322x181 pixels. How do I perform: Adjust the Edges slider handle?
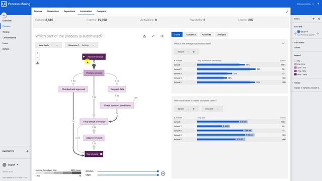click(x=157, y=175)
